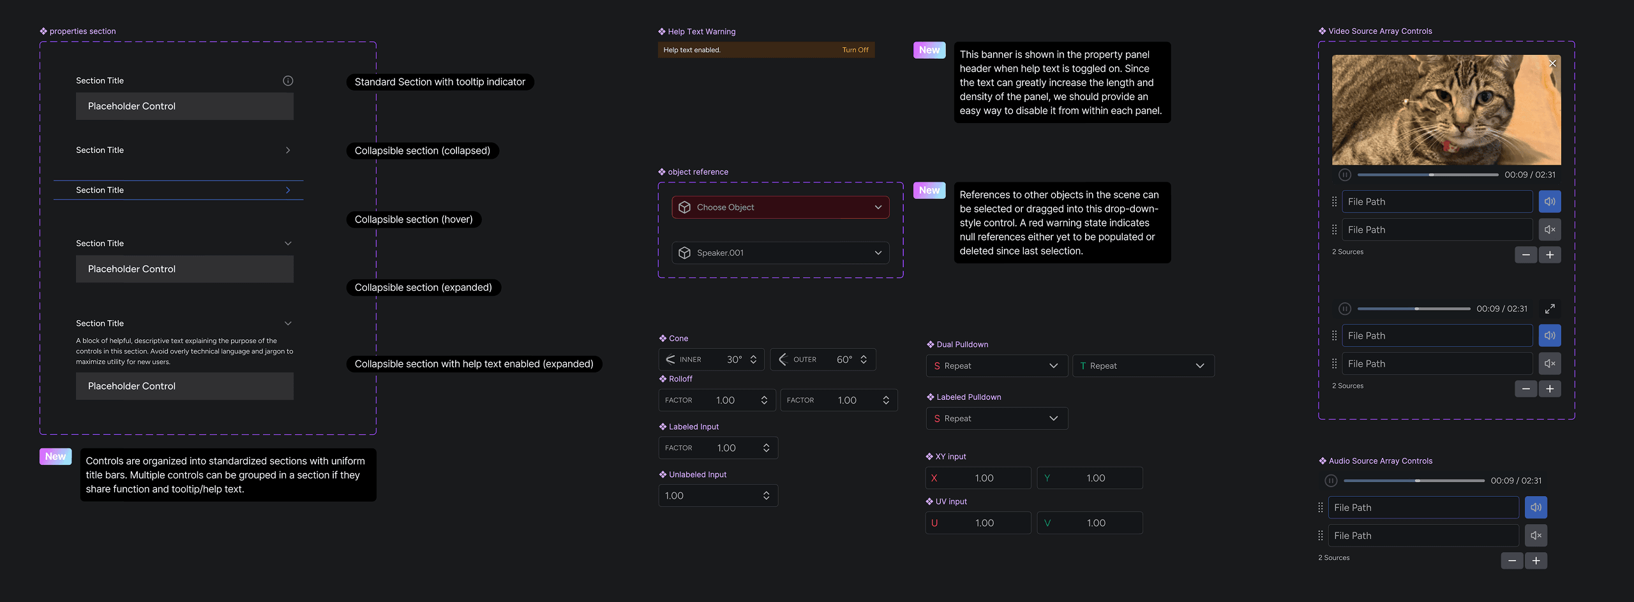Click the first File Path input field

(x=1436, y=201)
